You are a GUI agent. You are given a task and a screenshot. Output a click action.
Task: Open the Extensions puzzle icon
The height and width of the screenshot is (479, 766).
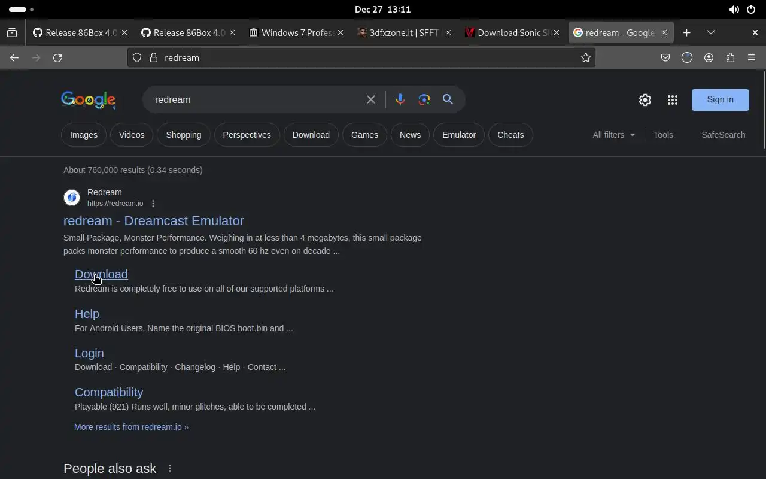coord(730,57)
